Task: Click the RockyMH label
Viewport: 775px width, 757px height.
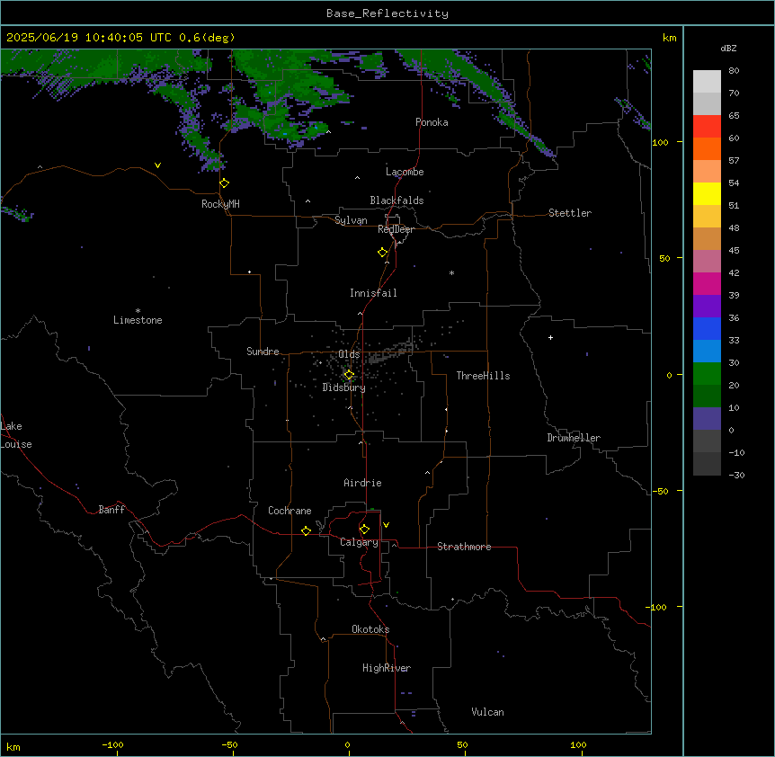Action: pos(220,204)
